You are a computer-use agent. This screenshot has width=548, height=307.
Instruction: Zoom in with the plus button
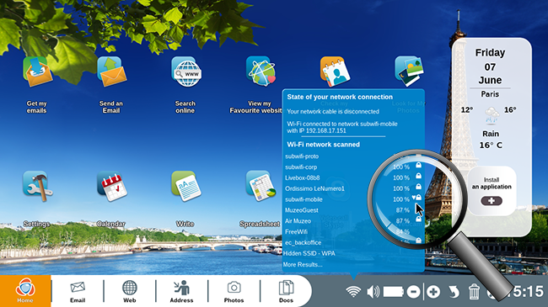(x=433, y=292)
